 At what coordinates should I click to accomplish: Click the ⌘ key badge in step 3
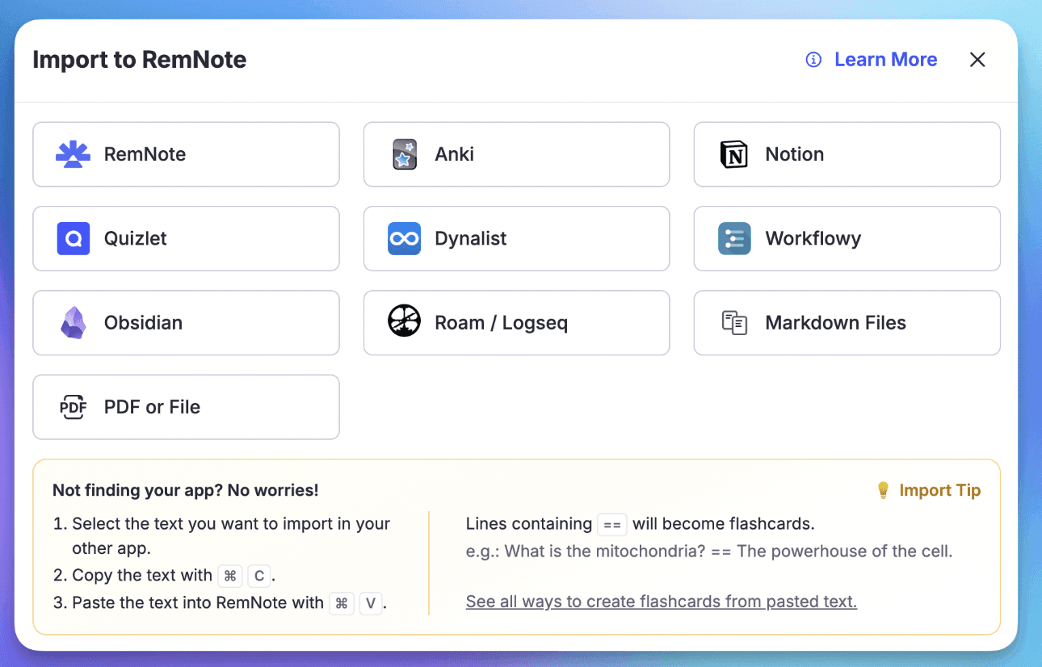pos(342,603)
